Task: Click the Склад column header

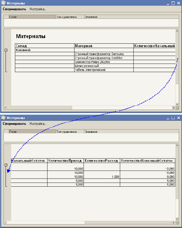Action: (x=45, y=46)
